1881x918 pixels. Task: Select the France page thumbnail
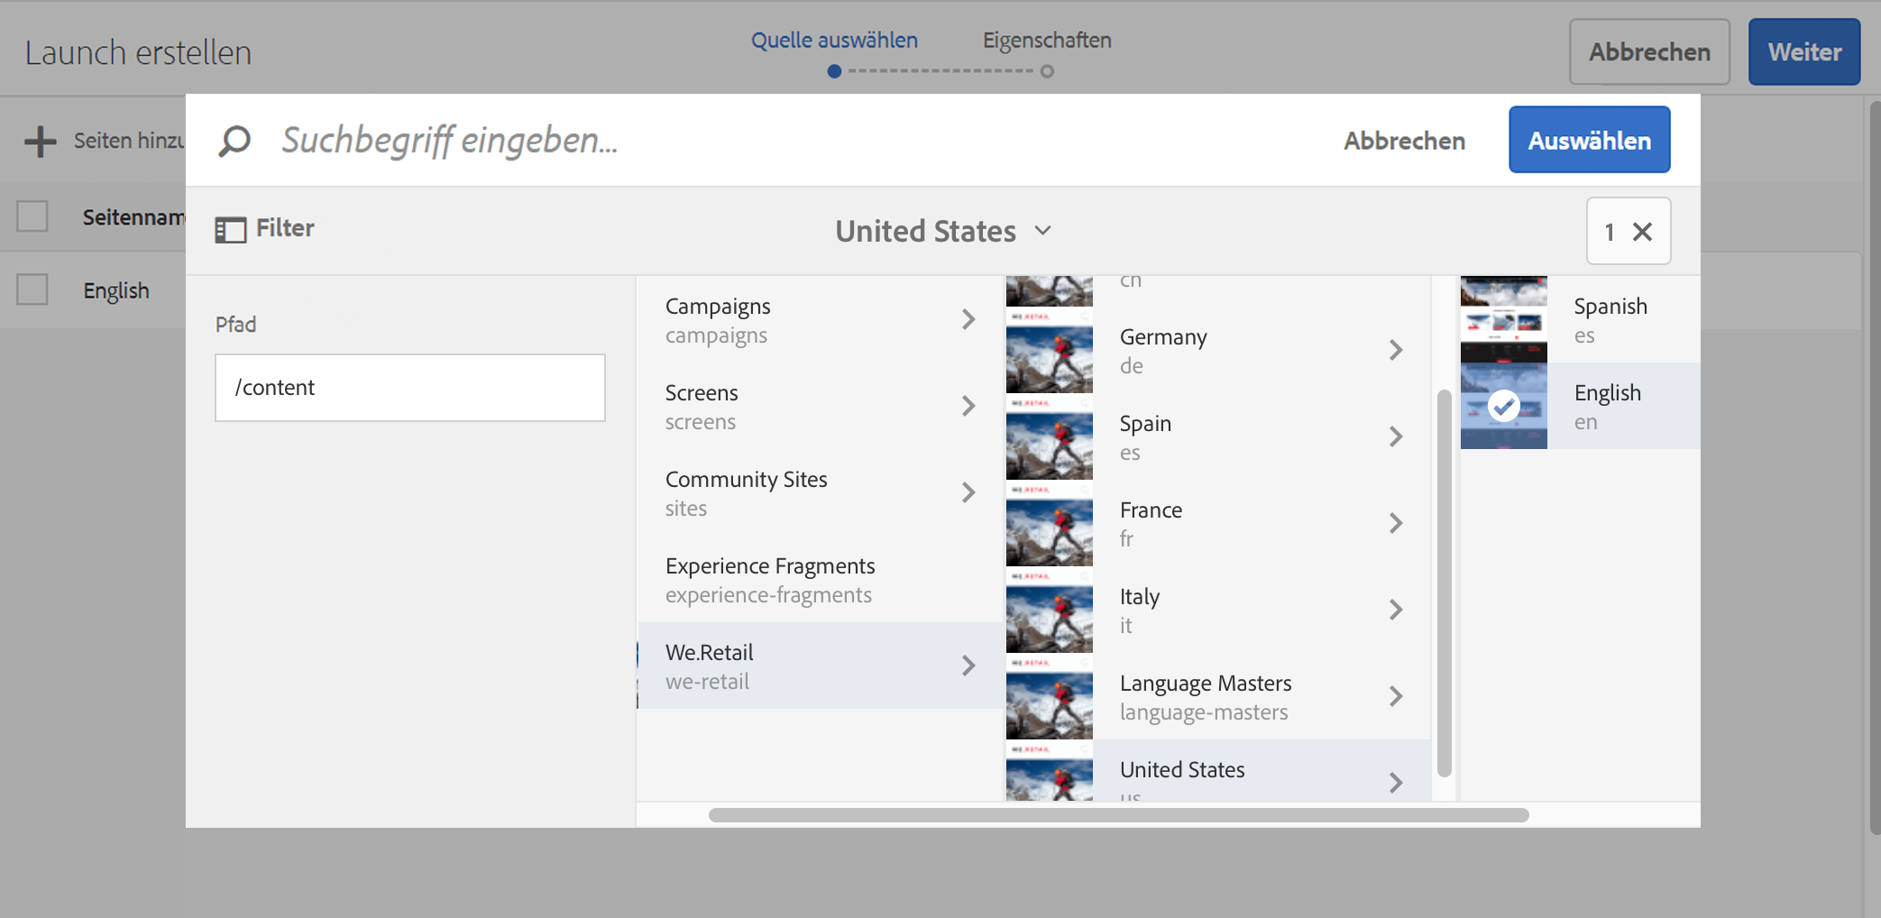[1049, 524]
